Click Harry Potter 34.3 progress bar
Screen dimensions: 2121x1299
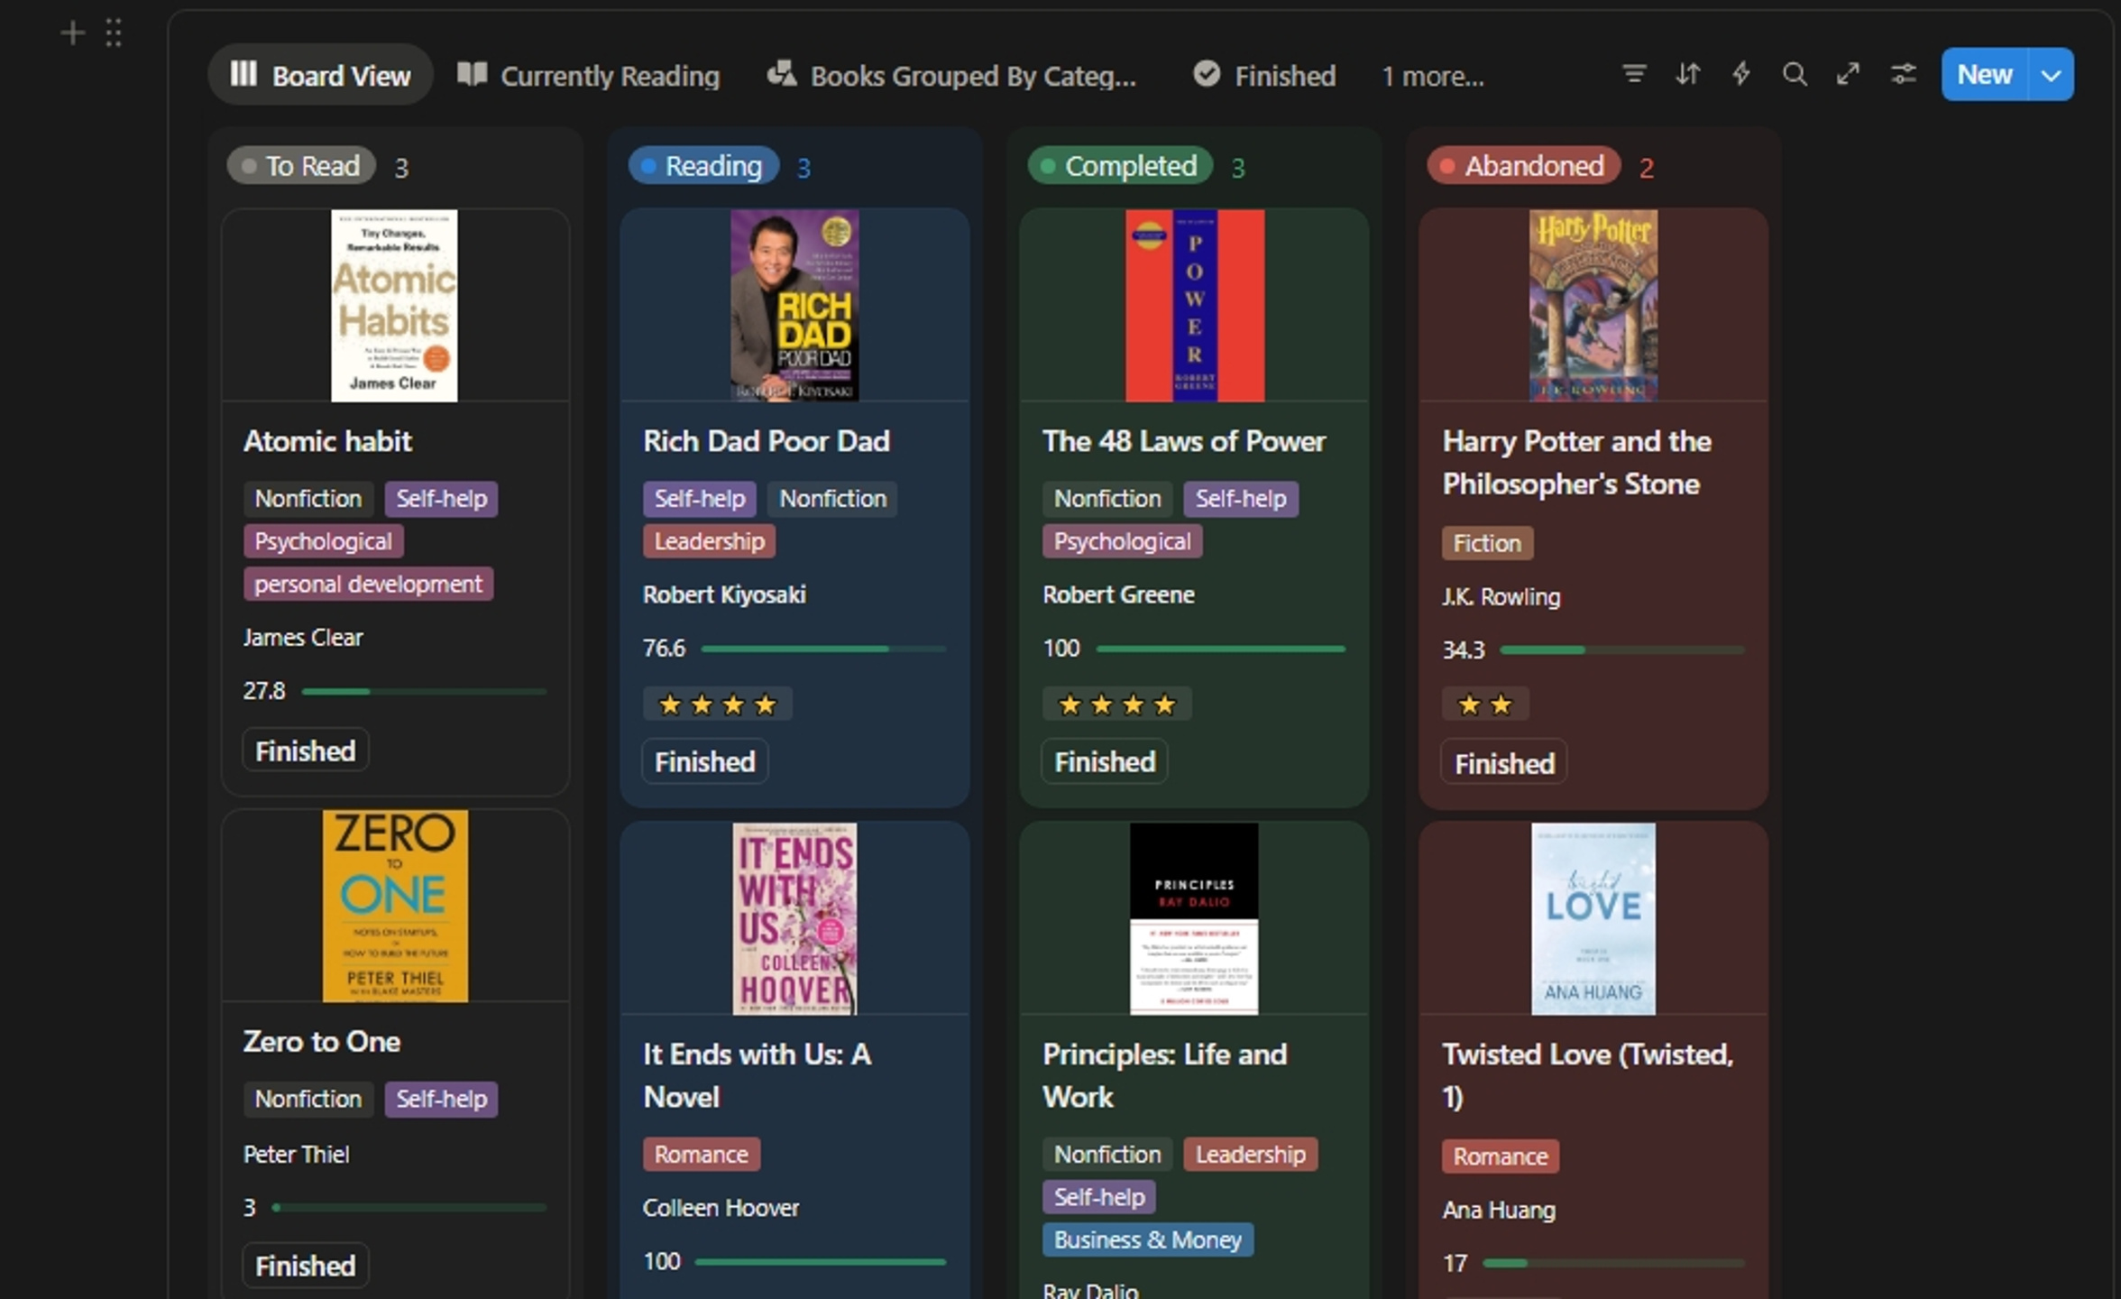point(1622,650)
